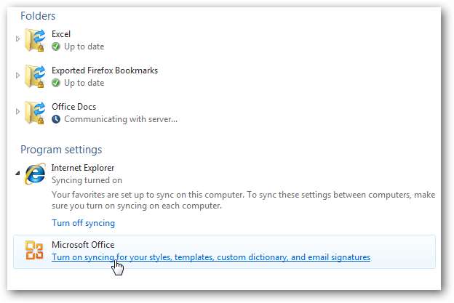Select the Internet Explorer program icon

[x=33, y=174]
